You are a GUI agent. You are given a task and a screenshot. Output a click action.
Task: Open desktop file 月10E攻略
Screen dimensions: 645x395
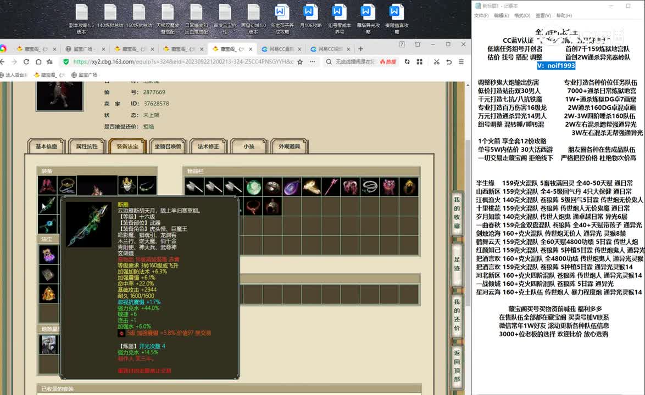pyautogui.click(x=310, y=17)
